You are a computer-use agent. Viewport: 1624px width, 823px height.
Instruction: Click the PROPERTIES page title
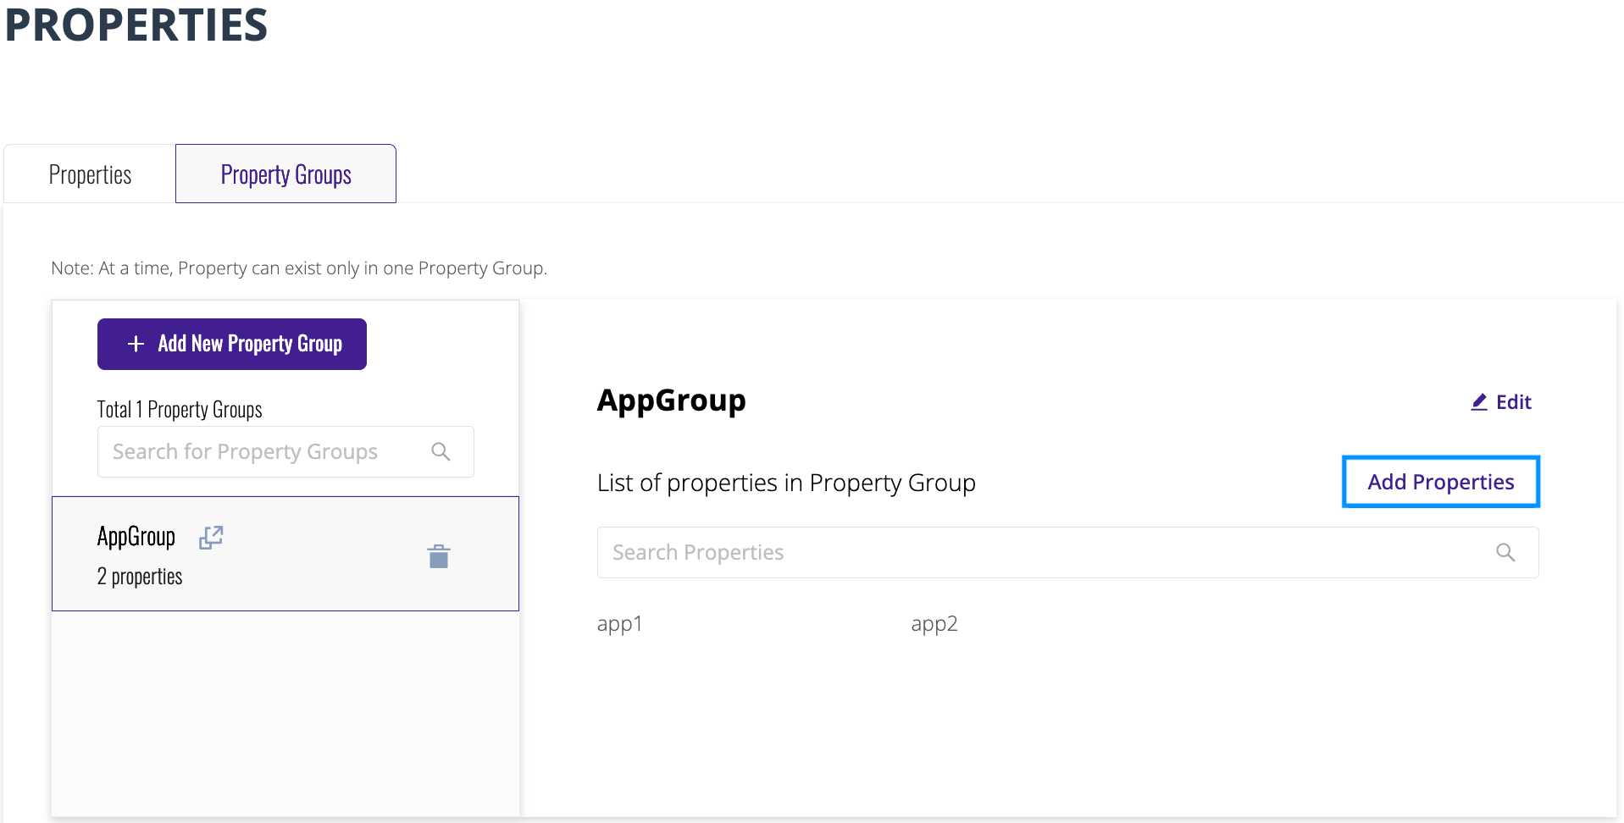tap(136, 24)
